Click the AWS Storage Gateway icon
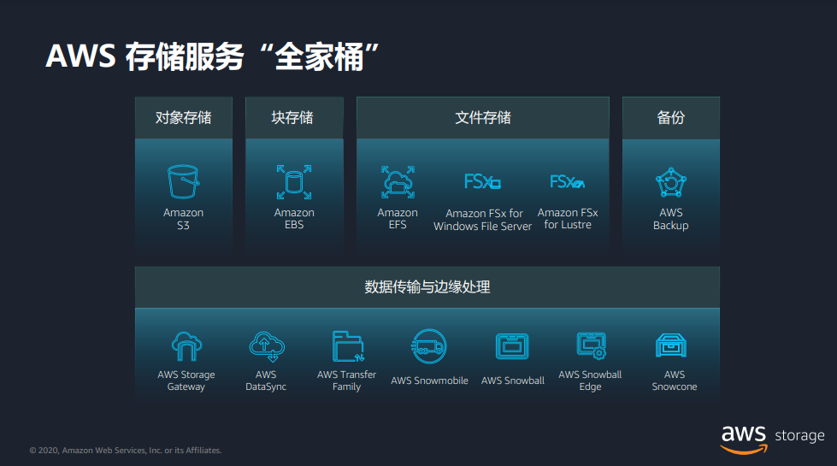The height and width of the screenshot is (466, 837). click(186, 346)
